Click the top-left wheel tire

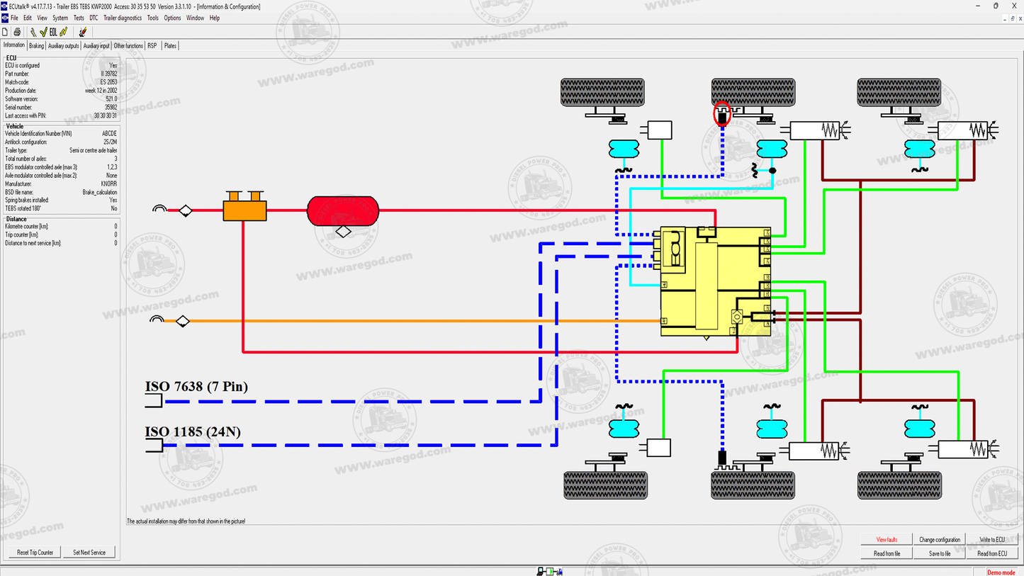click(602, 92)
